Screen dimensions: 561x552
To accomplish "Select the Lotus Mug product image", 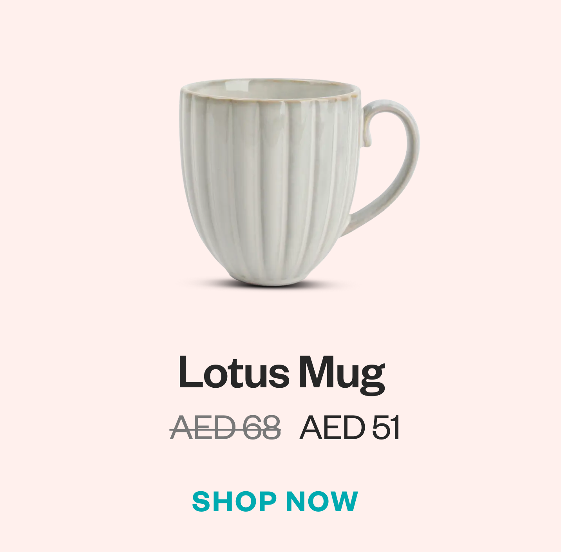I will (299, 182).
